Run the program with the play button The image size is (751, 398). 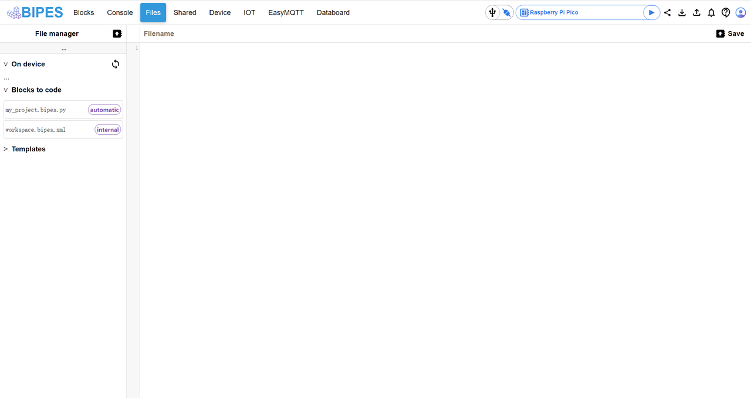click(651, 12)
